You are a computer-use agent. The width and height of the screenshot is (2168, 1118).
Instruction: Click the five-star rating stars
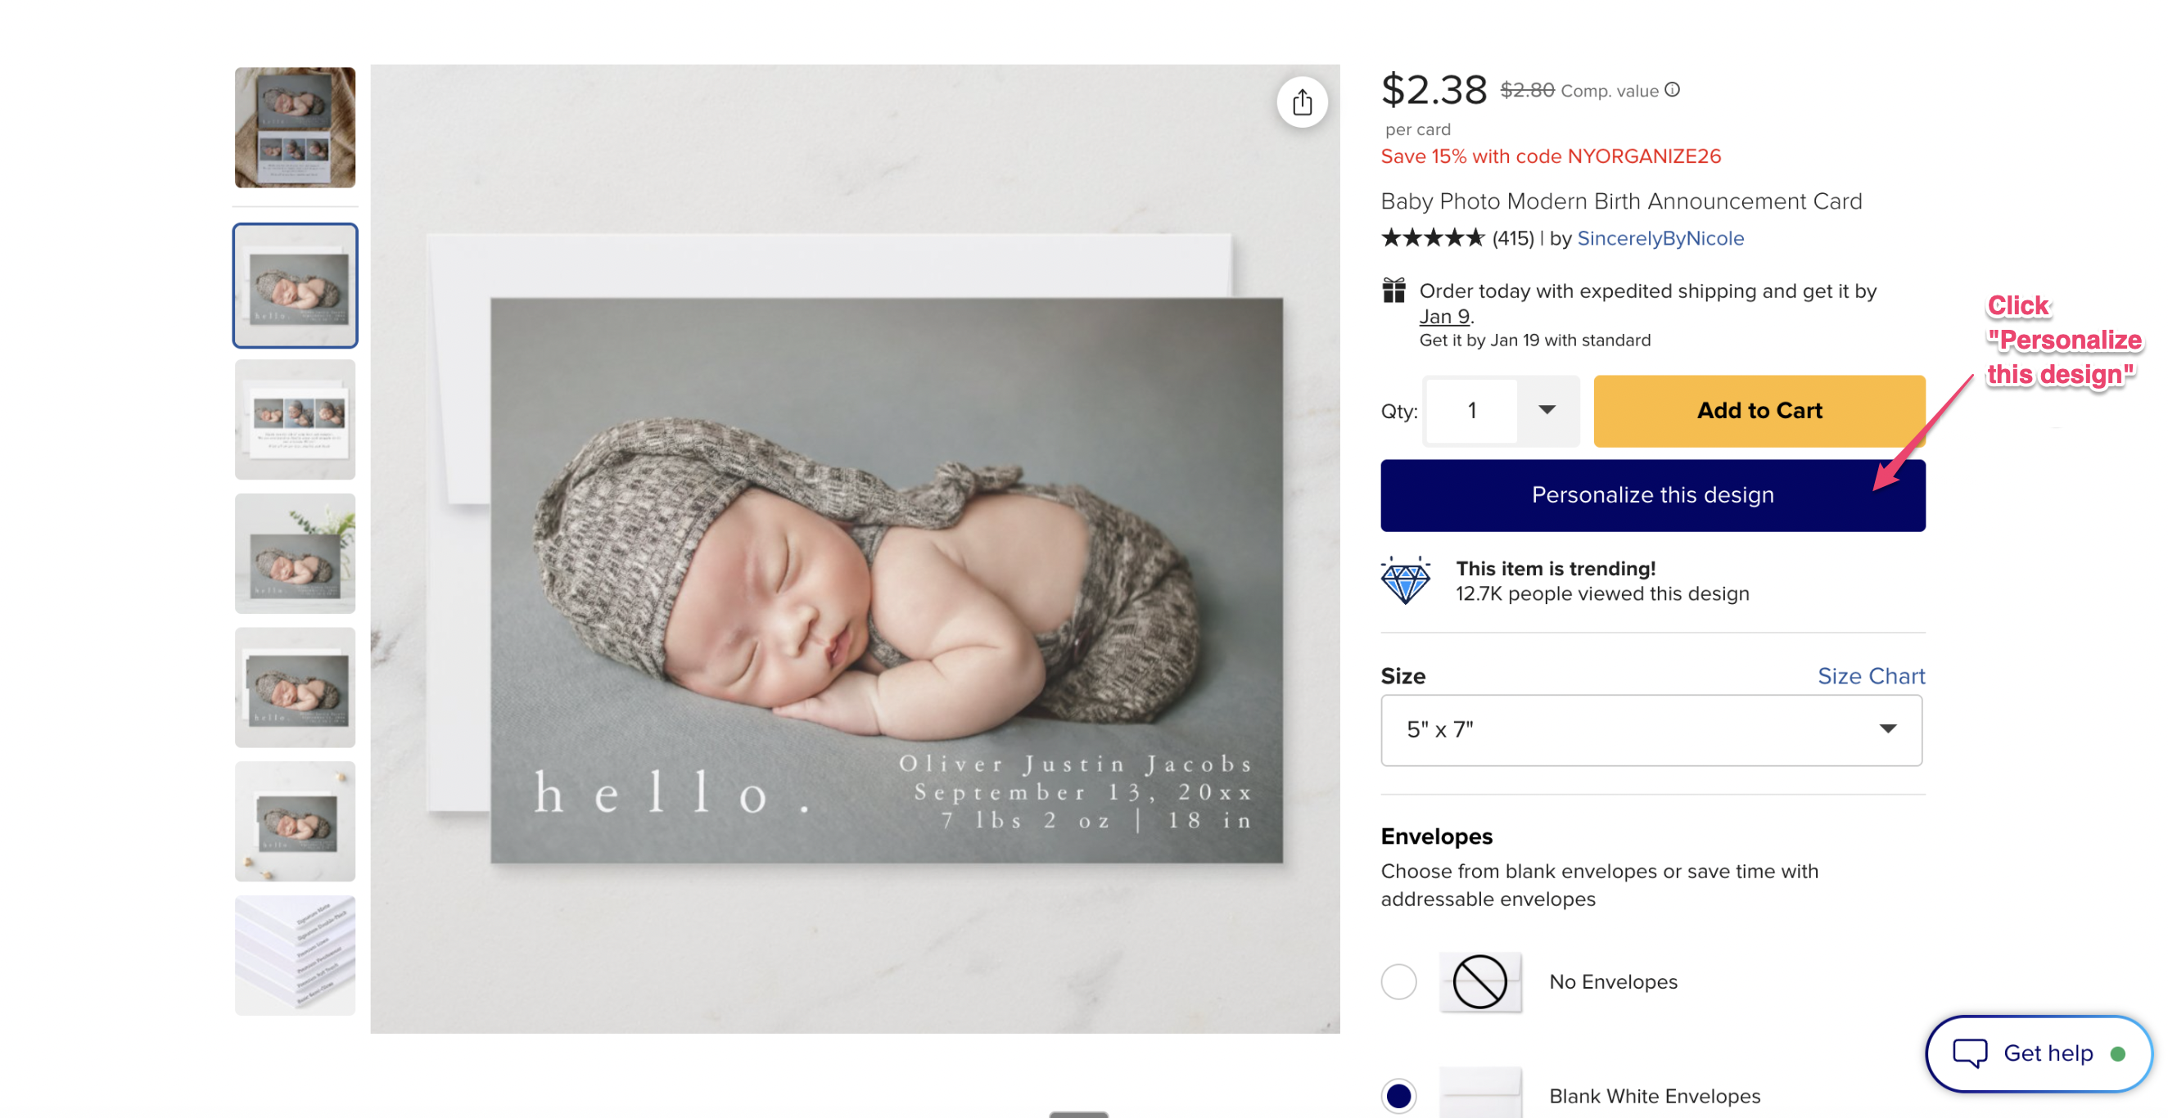click(x=1433, y=238)
